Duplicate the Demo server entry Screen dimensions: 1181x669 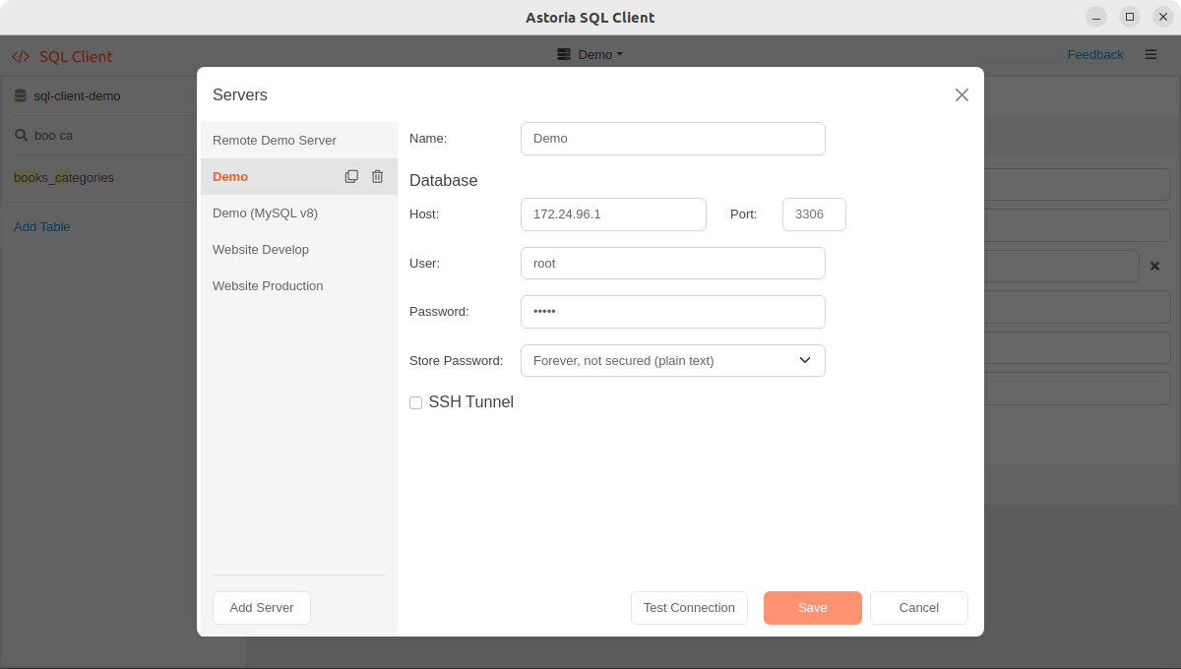click(x=351, y=176)
